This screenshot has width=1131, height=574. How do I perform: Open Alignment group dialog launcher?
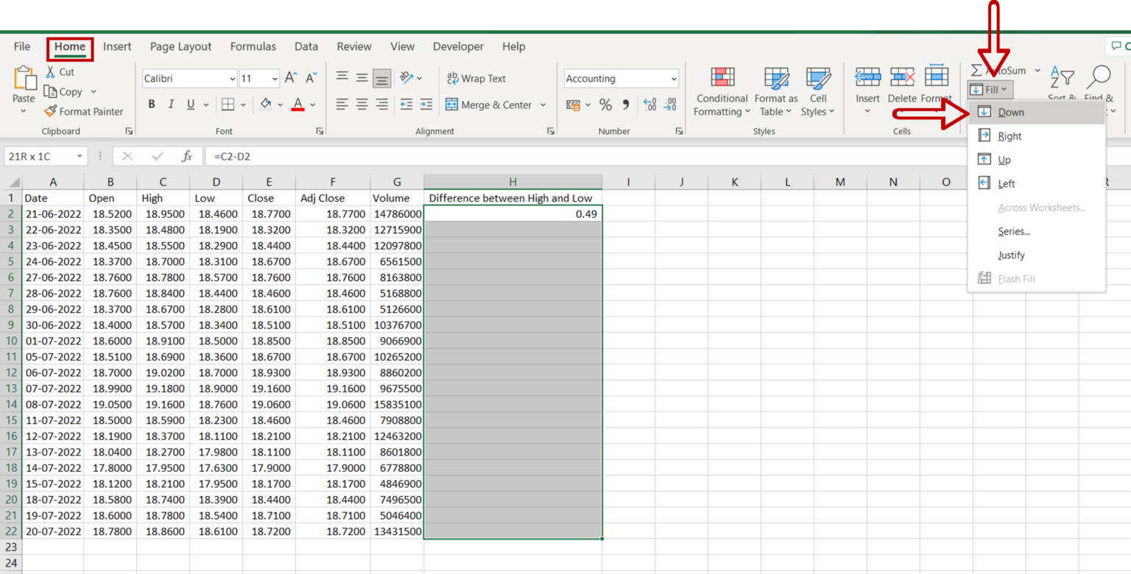551,131
